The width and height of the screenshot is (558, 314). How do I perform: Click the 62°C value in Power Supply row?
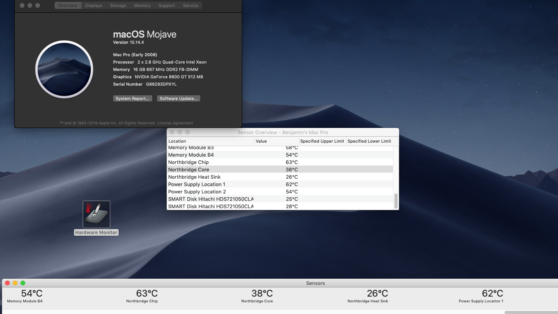(292, 184)
